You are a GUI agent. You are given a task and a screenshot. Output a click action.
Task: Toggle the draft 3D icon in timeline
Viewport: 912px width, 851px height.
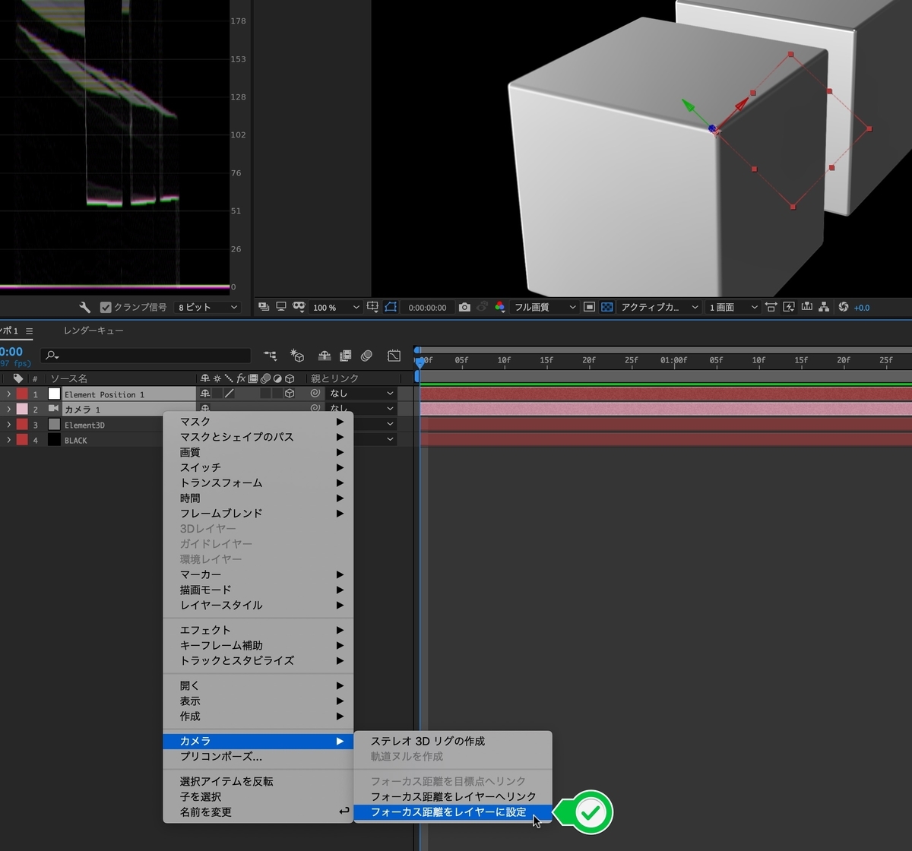click(x=297, y=355)
